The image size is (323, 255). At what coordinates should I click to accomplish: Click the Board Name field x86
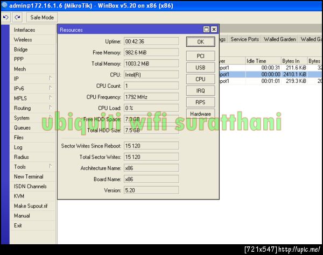(x=151, y=179)
